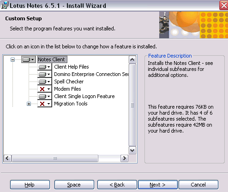Viewport: 228px width, 192px height.
Task: Expand the Migration Tools subfeatures
Action: tap(29, 104)
